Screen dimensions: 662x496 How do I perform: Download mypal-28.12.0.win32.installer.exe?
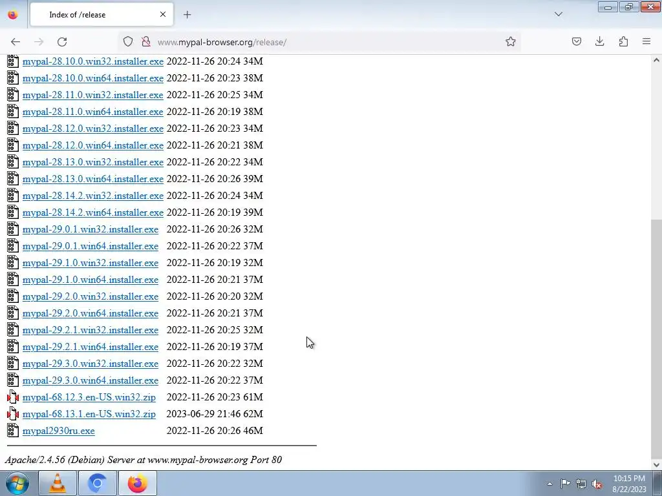[93, 129]
